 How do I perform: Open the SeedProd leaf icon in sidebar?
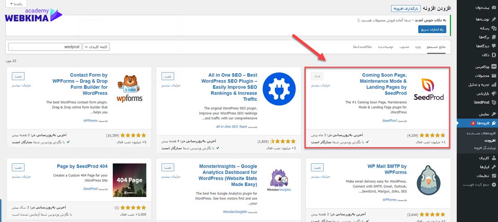(x=493, y=102)
